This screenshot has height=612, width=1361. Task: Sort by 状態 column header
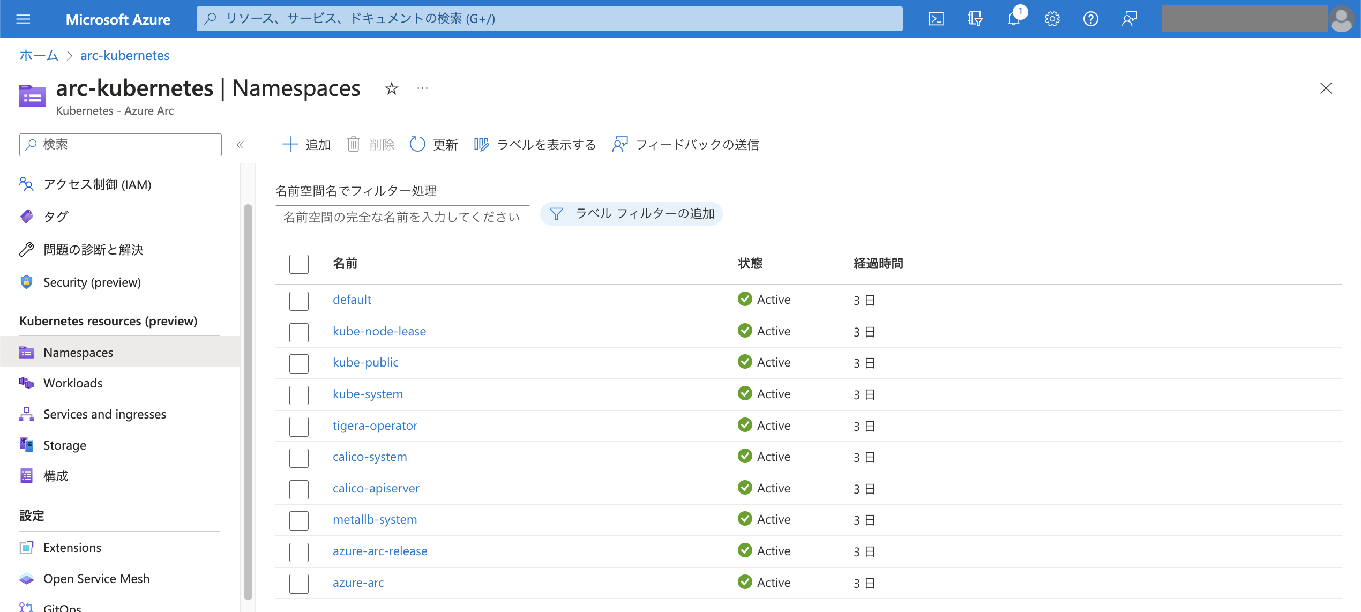click(750, 264)
